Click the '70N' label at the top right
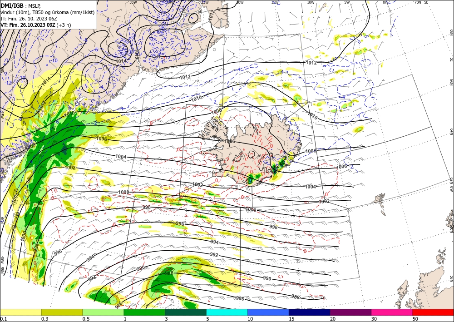This screenshot has height=322, width=454. (x=418, y=2)
